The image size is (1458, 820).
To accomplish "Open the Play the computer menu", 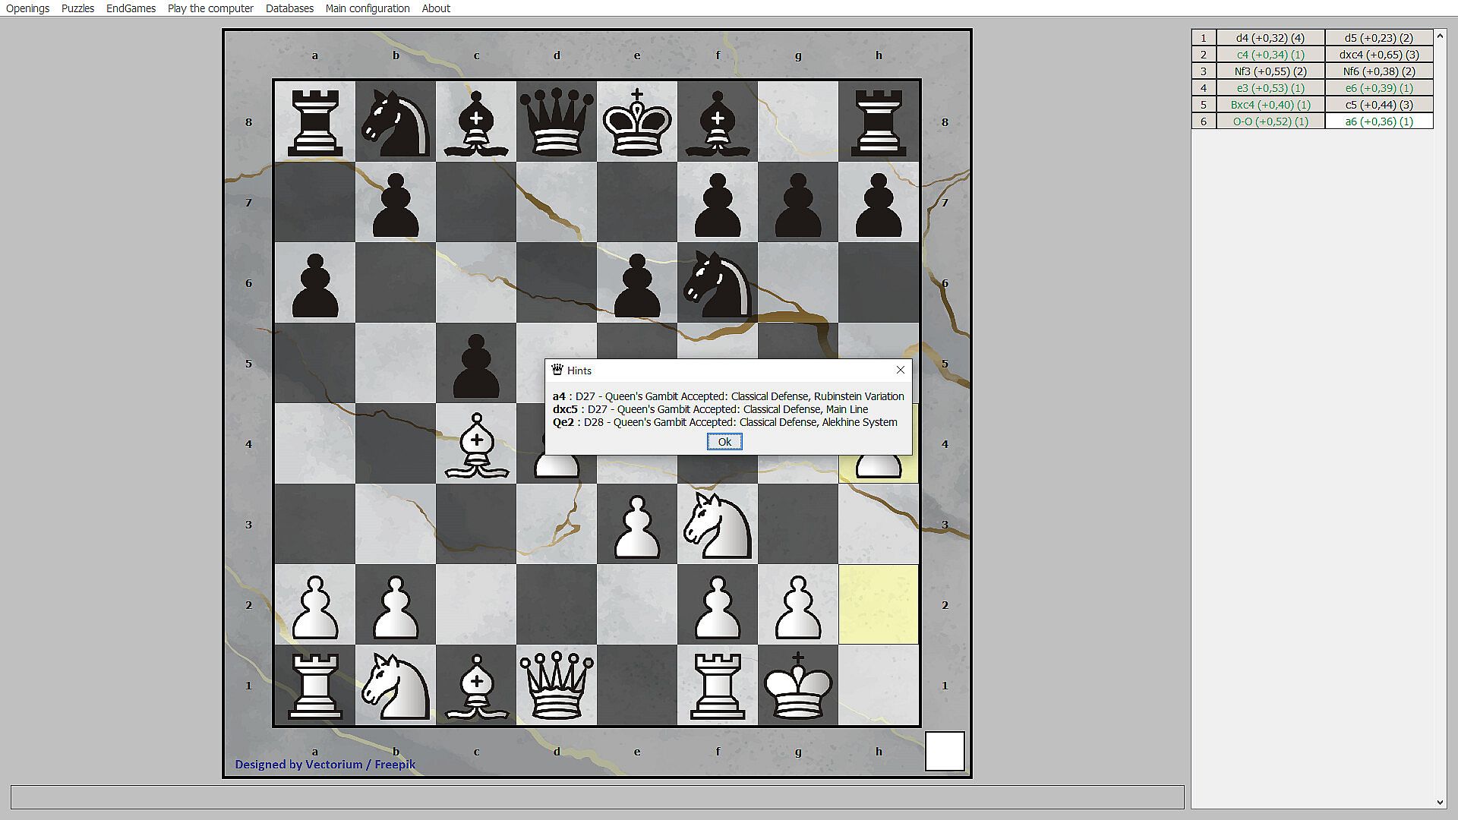I will click(x=210, y=8).
